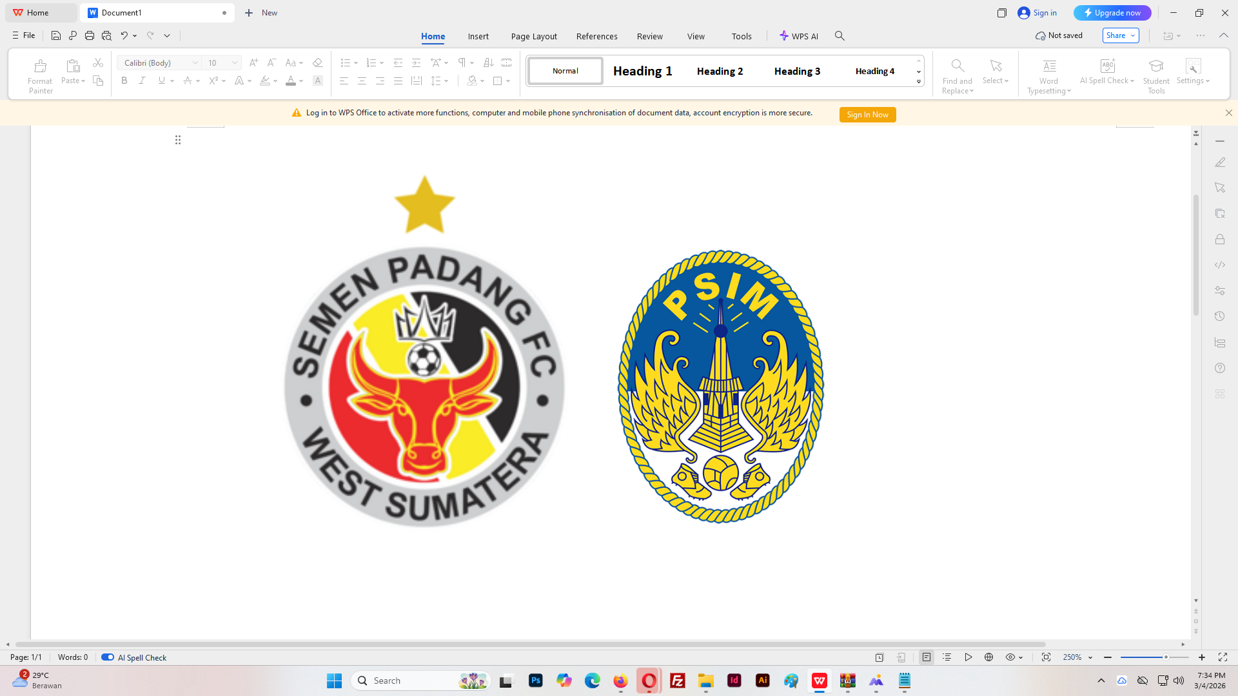Toggle AI Spell Check switch

(108, 657)
